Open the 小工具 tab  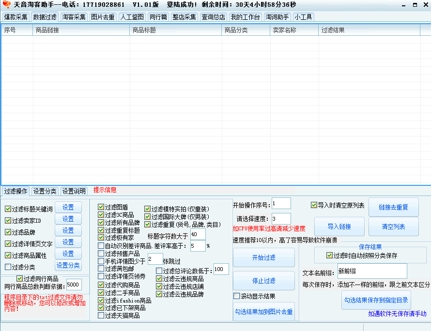pyautogui.click(x=303, y=17)
